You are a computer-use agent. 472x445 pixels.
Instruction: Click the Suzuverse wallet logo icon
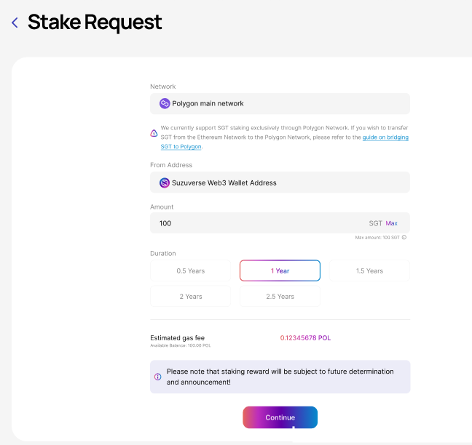pyautogui.click(x=165, y=183)
